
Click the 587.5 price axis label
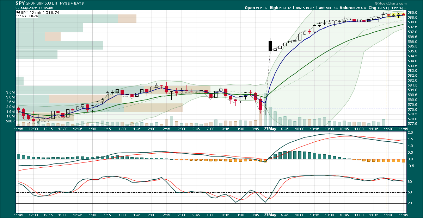click(412, 27)
